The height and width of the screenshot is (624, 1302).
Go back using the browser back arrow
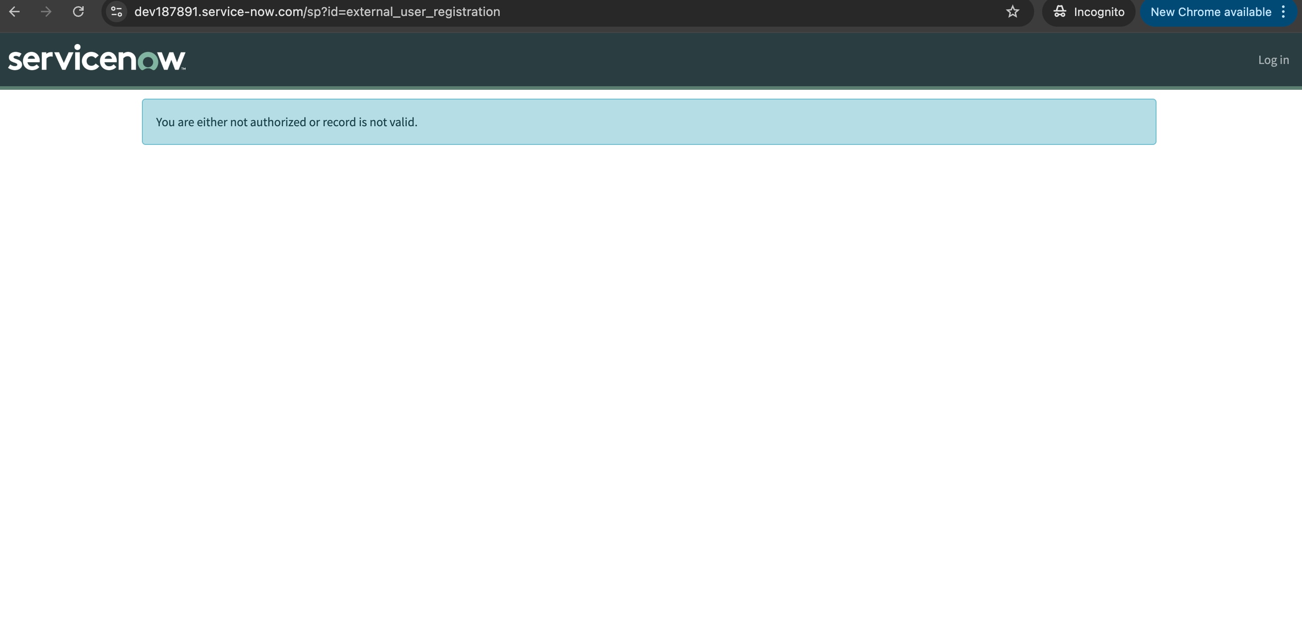(14, 12)
